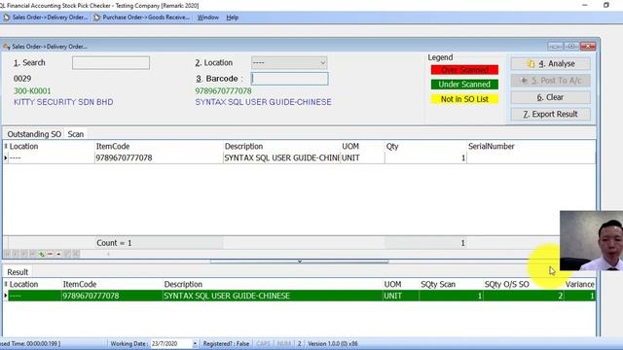The width and height of the screenshot is (623, 350).
Task: Click the red delete record navigator icon
Action: click(50, 254)
